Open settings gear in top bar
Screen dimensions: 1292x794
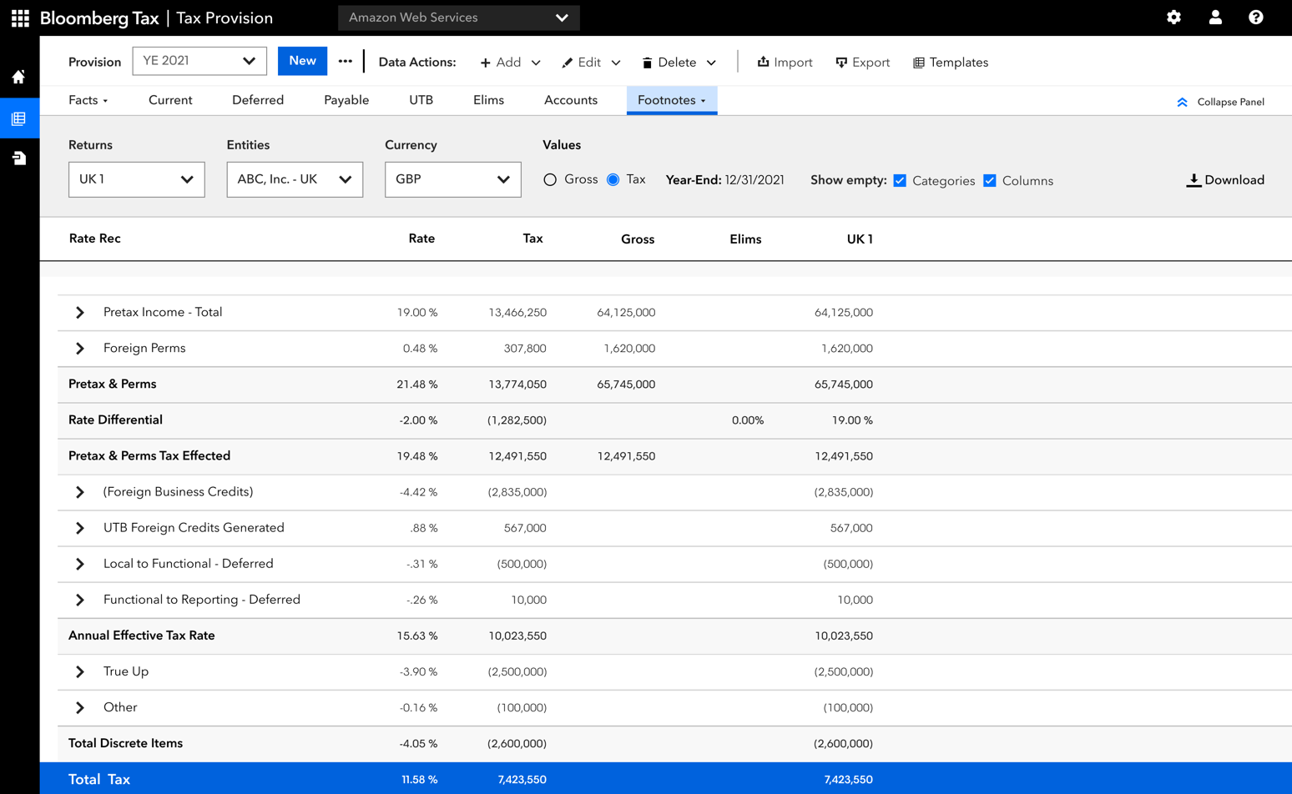[x=1173, y=18]
